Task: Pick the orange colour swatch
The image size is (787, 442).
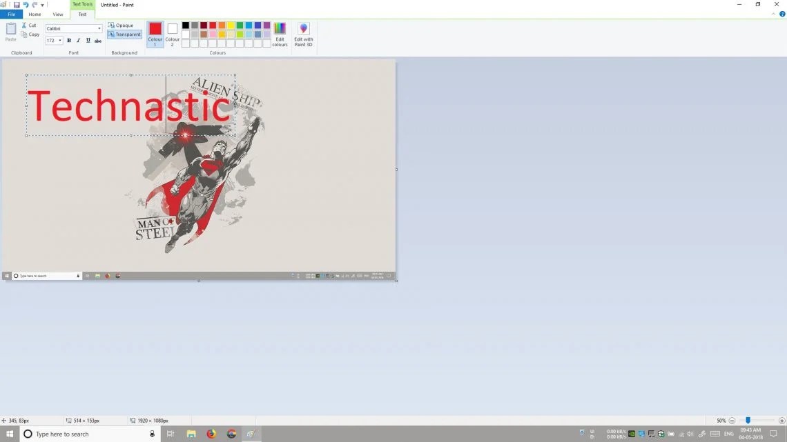Action: point(222,26)
